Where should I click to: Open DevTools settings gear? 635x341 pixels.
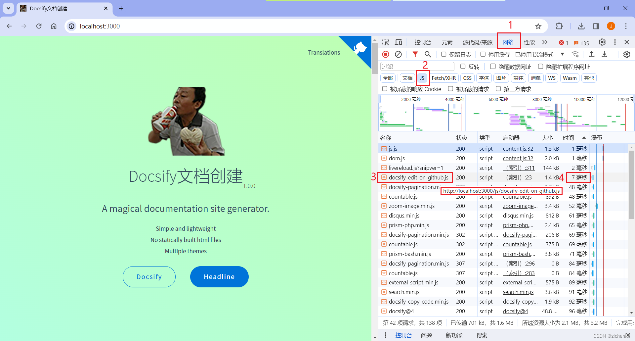pos(602,42)
